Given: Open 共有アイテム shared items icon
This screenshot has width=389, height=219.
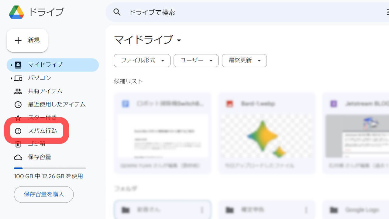Looking at the screenshot, I should (18, 91).
